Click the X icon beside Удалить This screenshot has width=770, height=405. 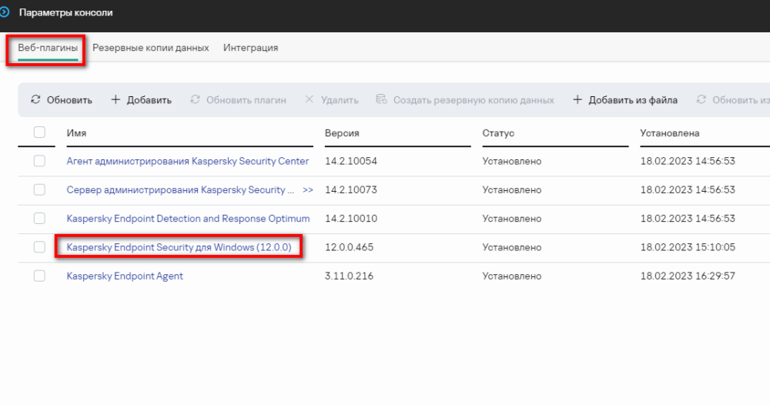(310, 100)
